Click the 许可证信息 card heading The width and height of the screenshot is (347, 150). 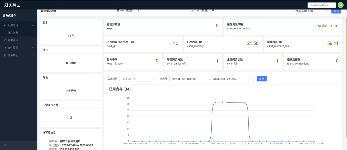point(49,132)
